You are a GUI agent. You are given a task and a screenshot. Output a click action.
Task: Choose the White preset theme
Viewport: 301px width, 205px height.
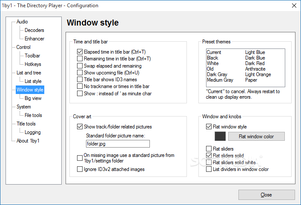click(213, 63)
